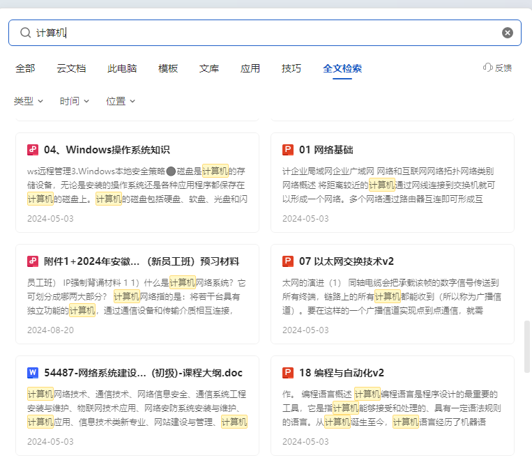532x460 pixels.
Task: Switch to the 应用 tab
Action: point(250,68)
